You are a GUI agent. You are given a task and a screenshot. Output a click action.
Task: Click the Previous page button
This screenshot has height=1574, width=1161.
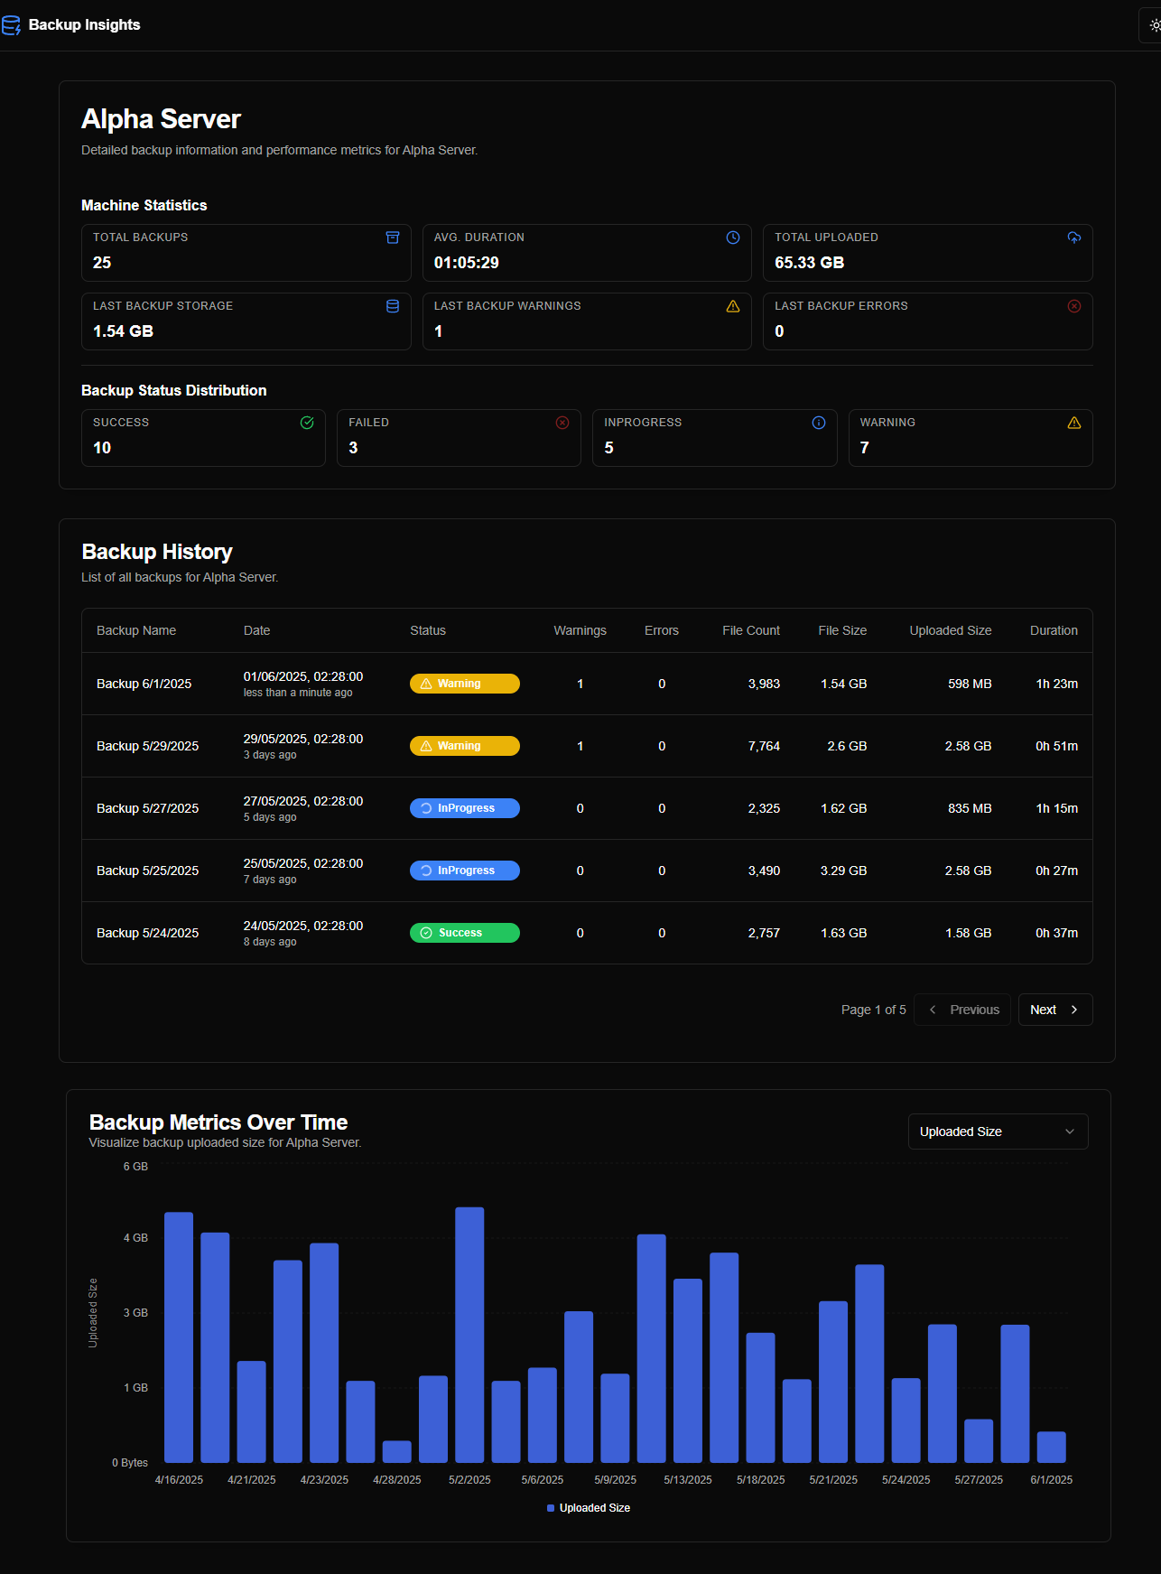click(x=962, y=1010)
